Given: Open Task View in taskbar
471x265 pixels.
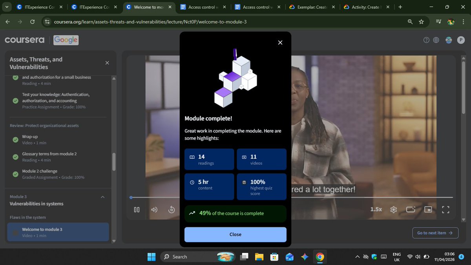Looking at the screenshot, I should (x=243, y=257).
